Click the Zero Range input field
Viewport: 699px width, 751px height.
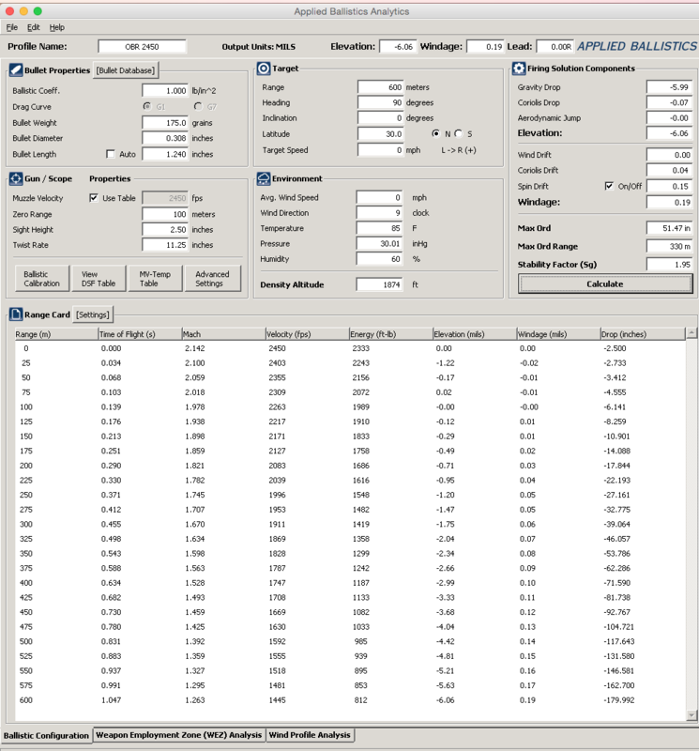coord(165,214)
